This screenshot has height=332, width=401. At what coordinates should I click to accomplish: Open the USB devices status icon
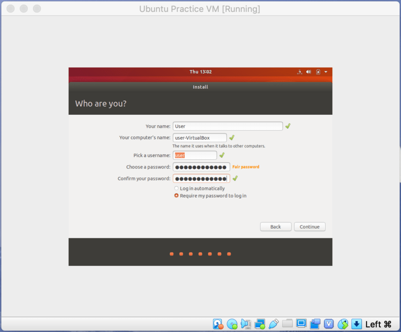[274, 324]
